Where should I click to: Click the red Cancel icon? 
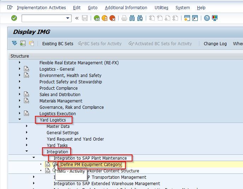pos(112,18)
